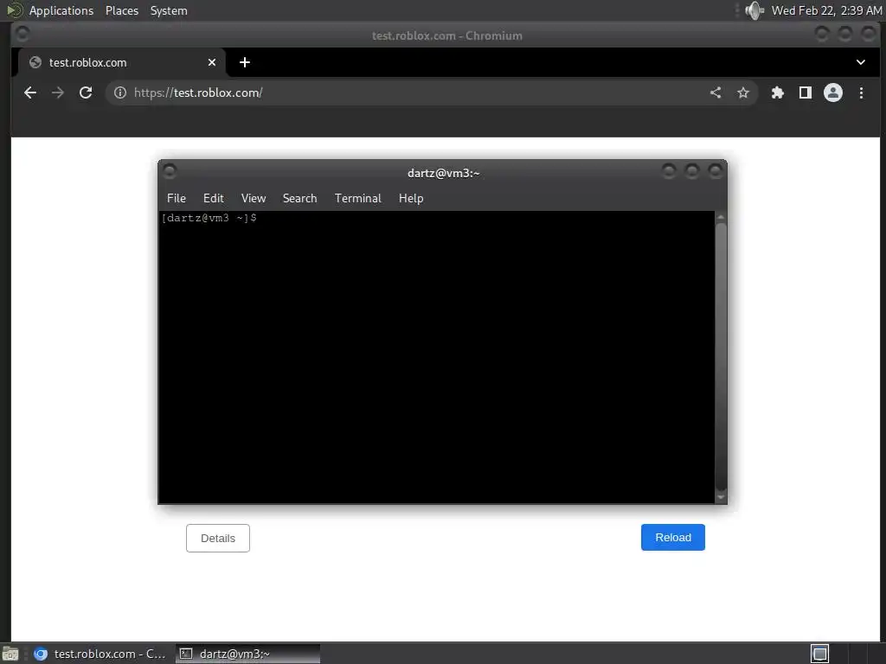Open the Applications menu in top panel
Image resolution: width=886 pixels, height=664 pixels.
[61, 10]
